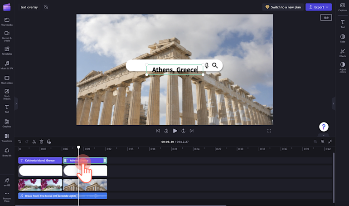Screen dimensions: 349x206
Task: Open the Text tab in left sidebar
Action: [x=7, y=109]
